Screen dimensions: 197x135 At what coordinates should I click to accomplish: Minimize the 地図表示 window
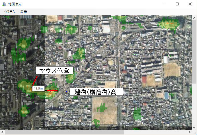(x=164, y=4)
